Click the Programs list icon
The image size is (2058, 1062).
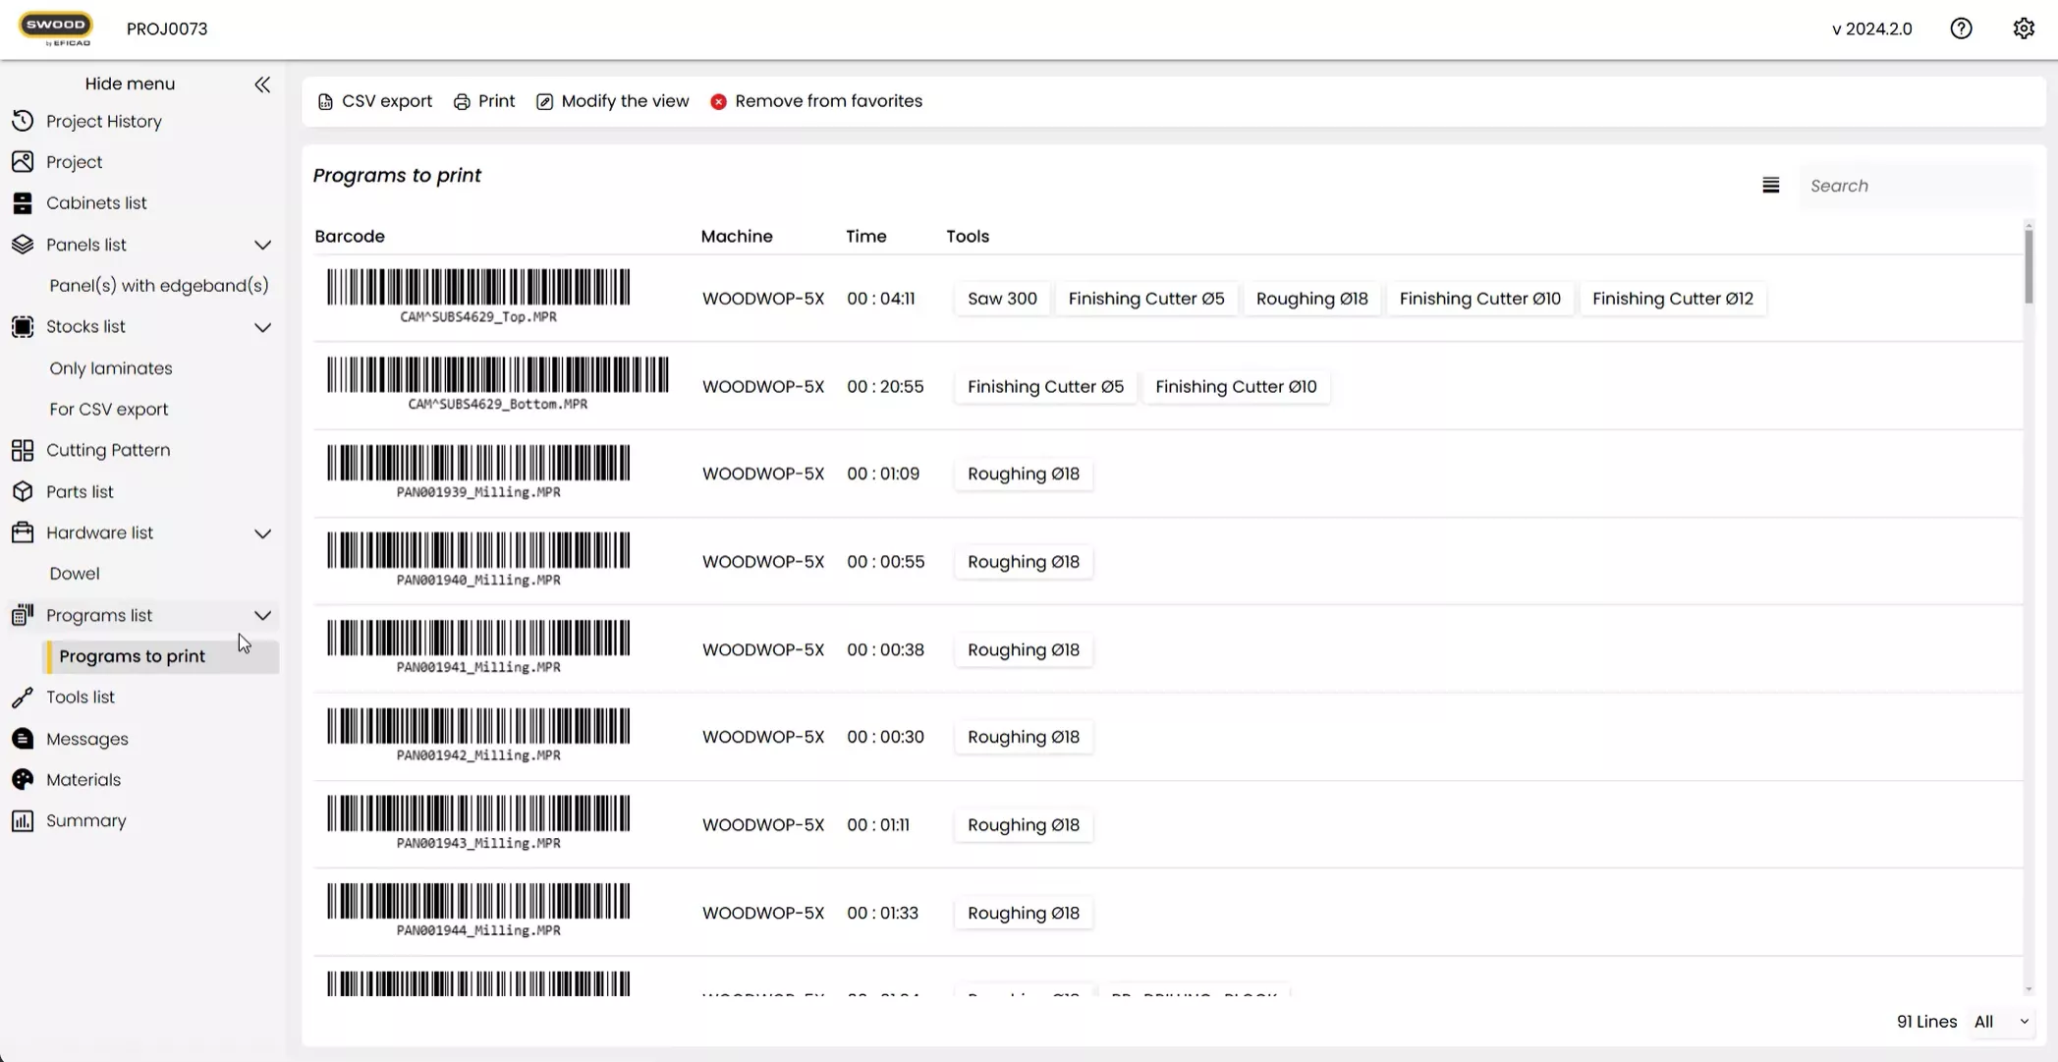(x=23, y=615)
